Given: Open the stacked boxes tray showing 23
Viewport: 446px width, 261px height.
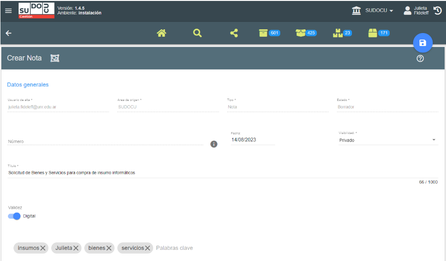Looking at the screenshot, I should click(342, 33).
